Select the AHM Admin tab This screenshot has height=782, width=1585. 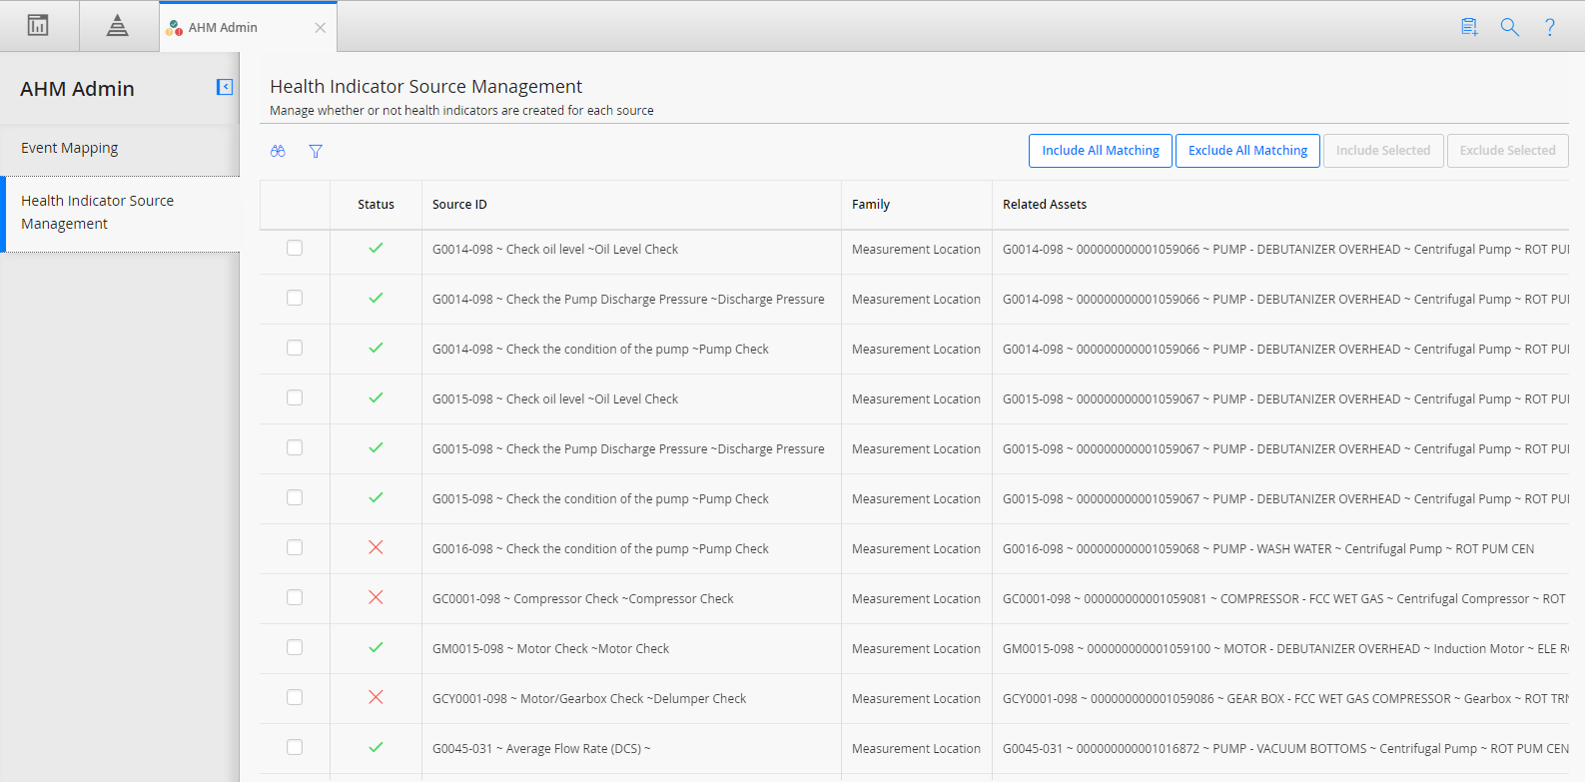248,27
